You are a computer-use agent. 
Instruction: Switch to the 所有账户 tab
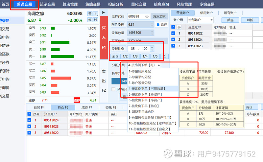point(230,13)
